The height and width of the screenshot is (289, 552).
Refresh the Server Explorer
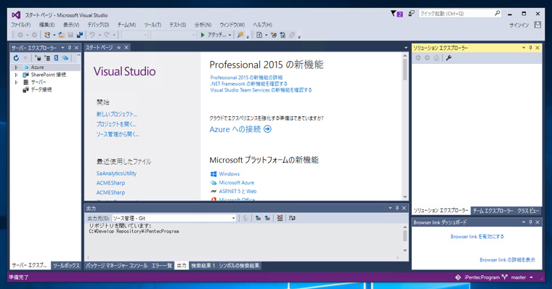coord(16,58)
